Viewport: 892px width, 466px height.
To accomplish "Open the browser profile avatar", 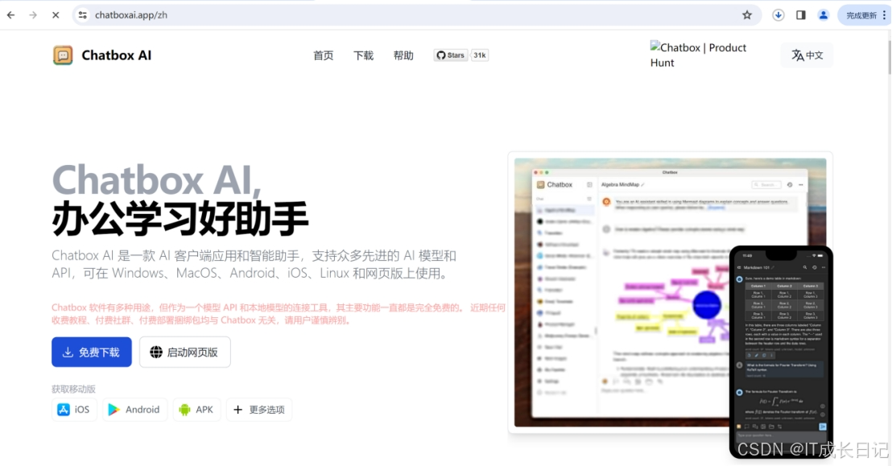I will (x=823, y=15).
